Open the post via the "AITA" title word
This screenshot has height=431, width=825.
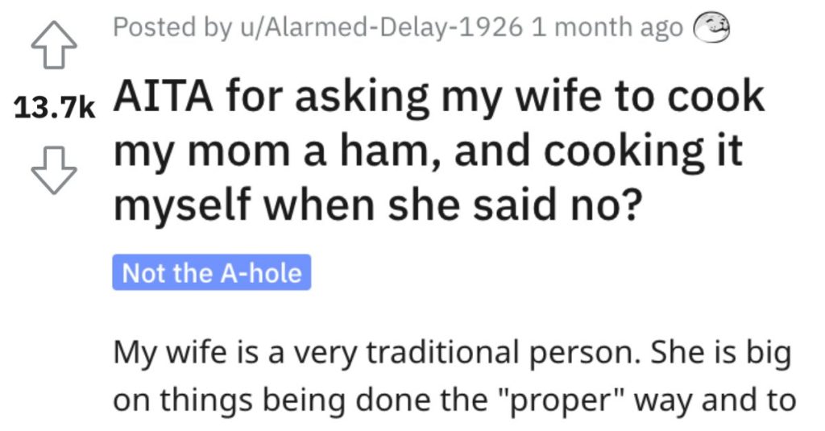pyautogui.click(x=164, y=97)
